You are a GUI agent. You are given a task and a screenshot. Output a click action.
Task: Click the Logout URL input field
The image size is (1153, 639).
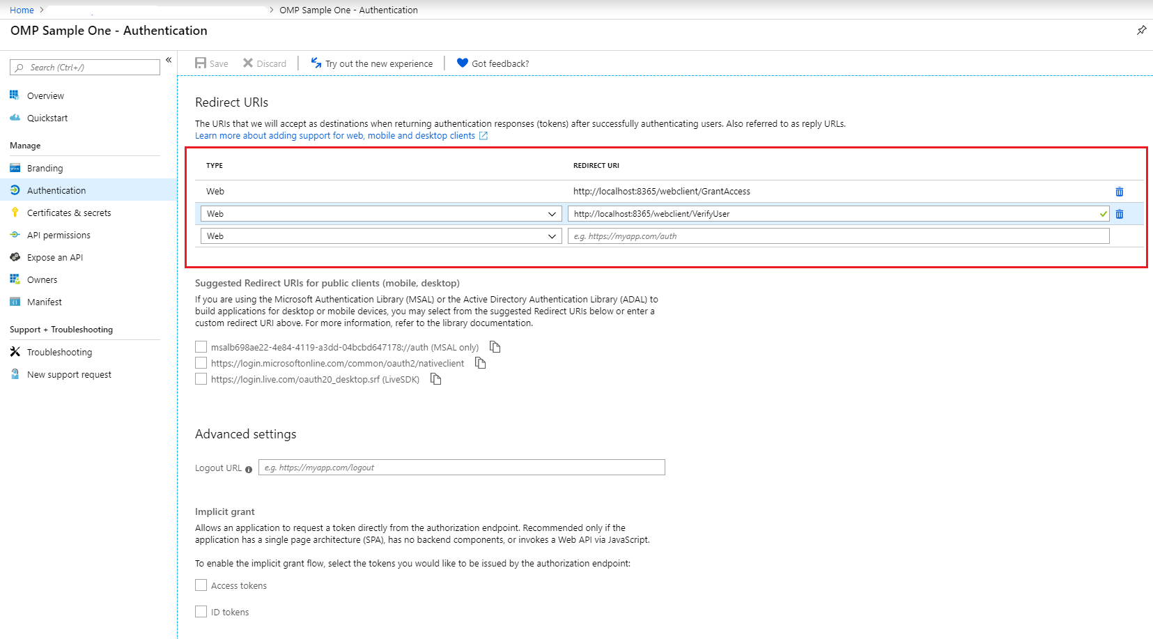(x=462, y=468)
